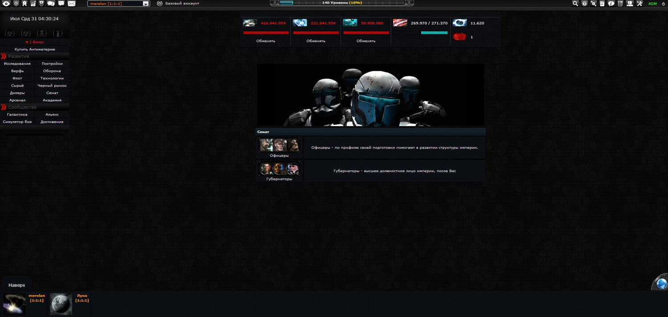The height and width of the screenshot is (317, 668).
Task: Open the overview via the eye icon
Action: click(6, 4)
